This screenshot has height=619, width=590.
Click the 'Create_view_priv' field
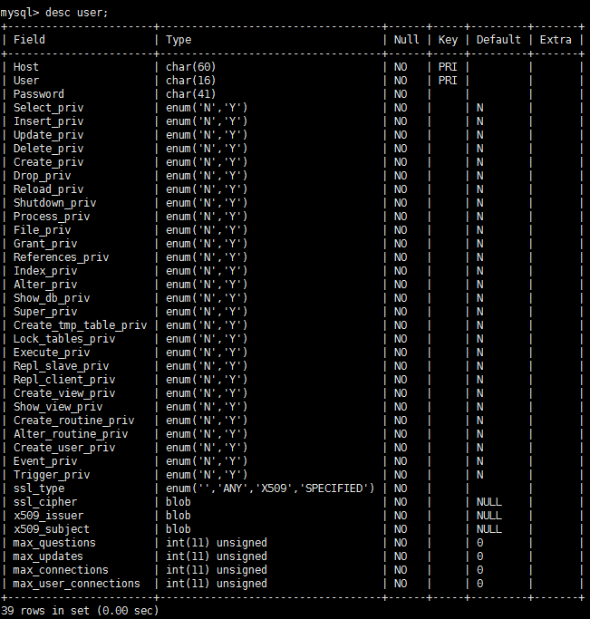(x=64, y=393)
